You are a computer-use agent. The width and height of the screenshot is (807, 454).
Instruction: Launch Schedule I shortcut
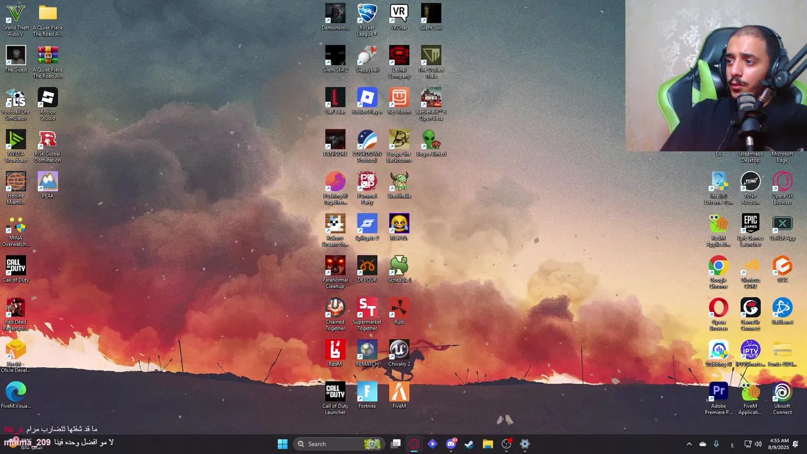pyautogui.click(x=399, y=269)
